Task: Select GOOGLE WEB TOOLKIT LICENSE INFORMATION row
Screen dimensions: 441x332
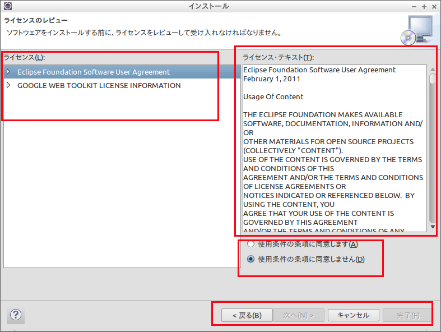Action: (122, 85)
